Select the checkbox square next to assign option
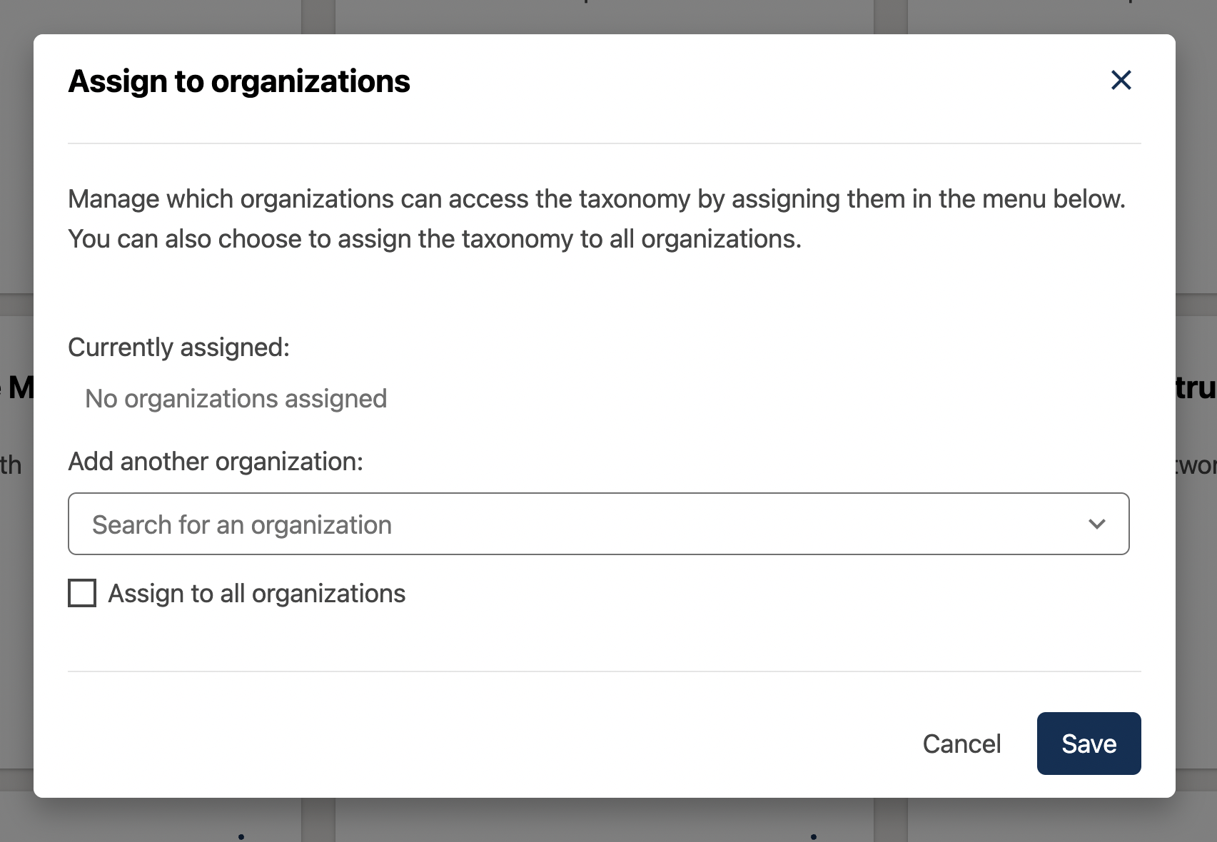Viewport: 1217px width, 842px height. coord(81,592)
